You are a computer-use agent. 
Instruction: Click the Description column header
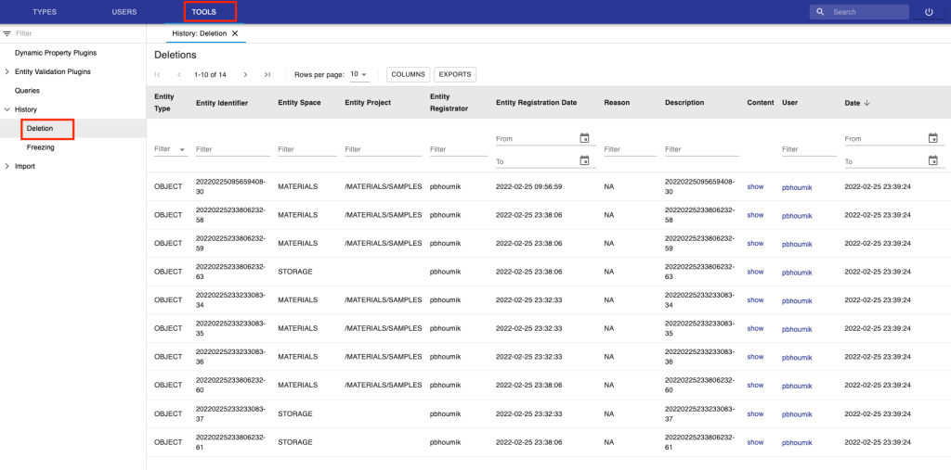pos(684,103)
